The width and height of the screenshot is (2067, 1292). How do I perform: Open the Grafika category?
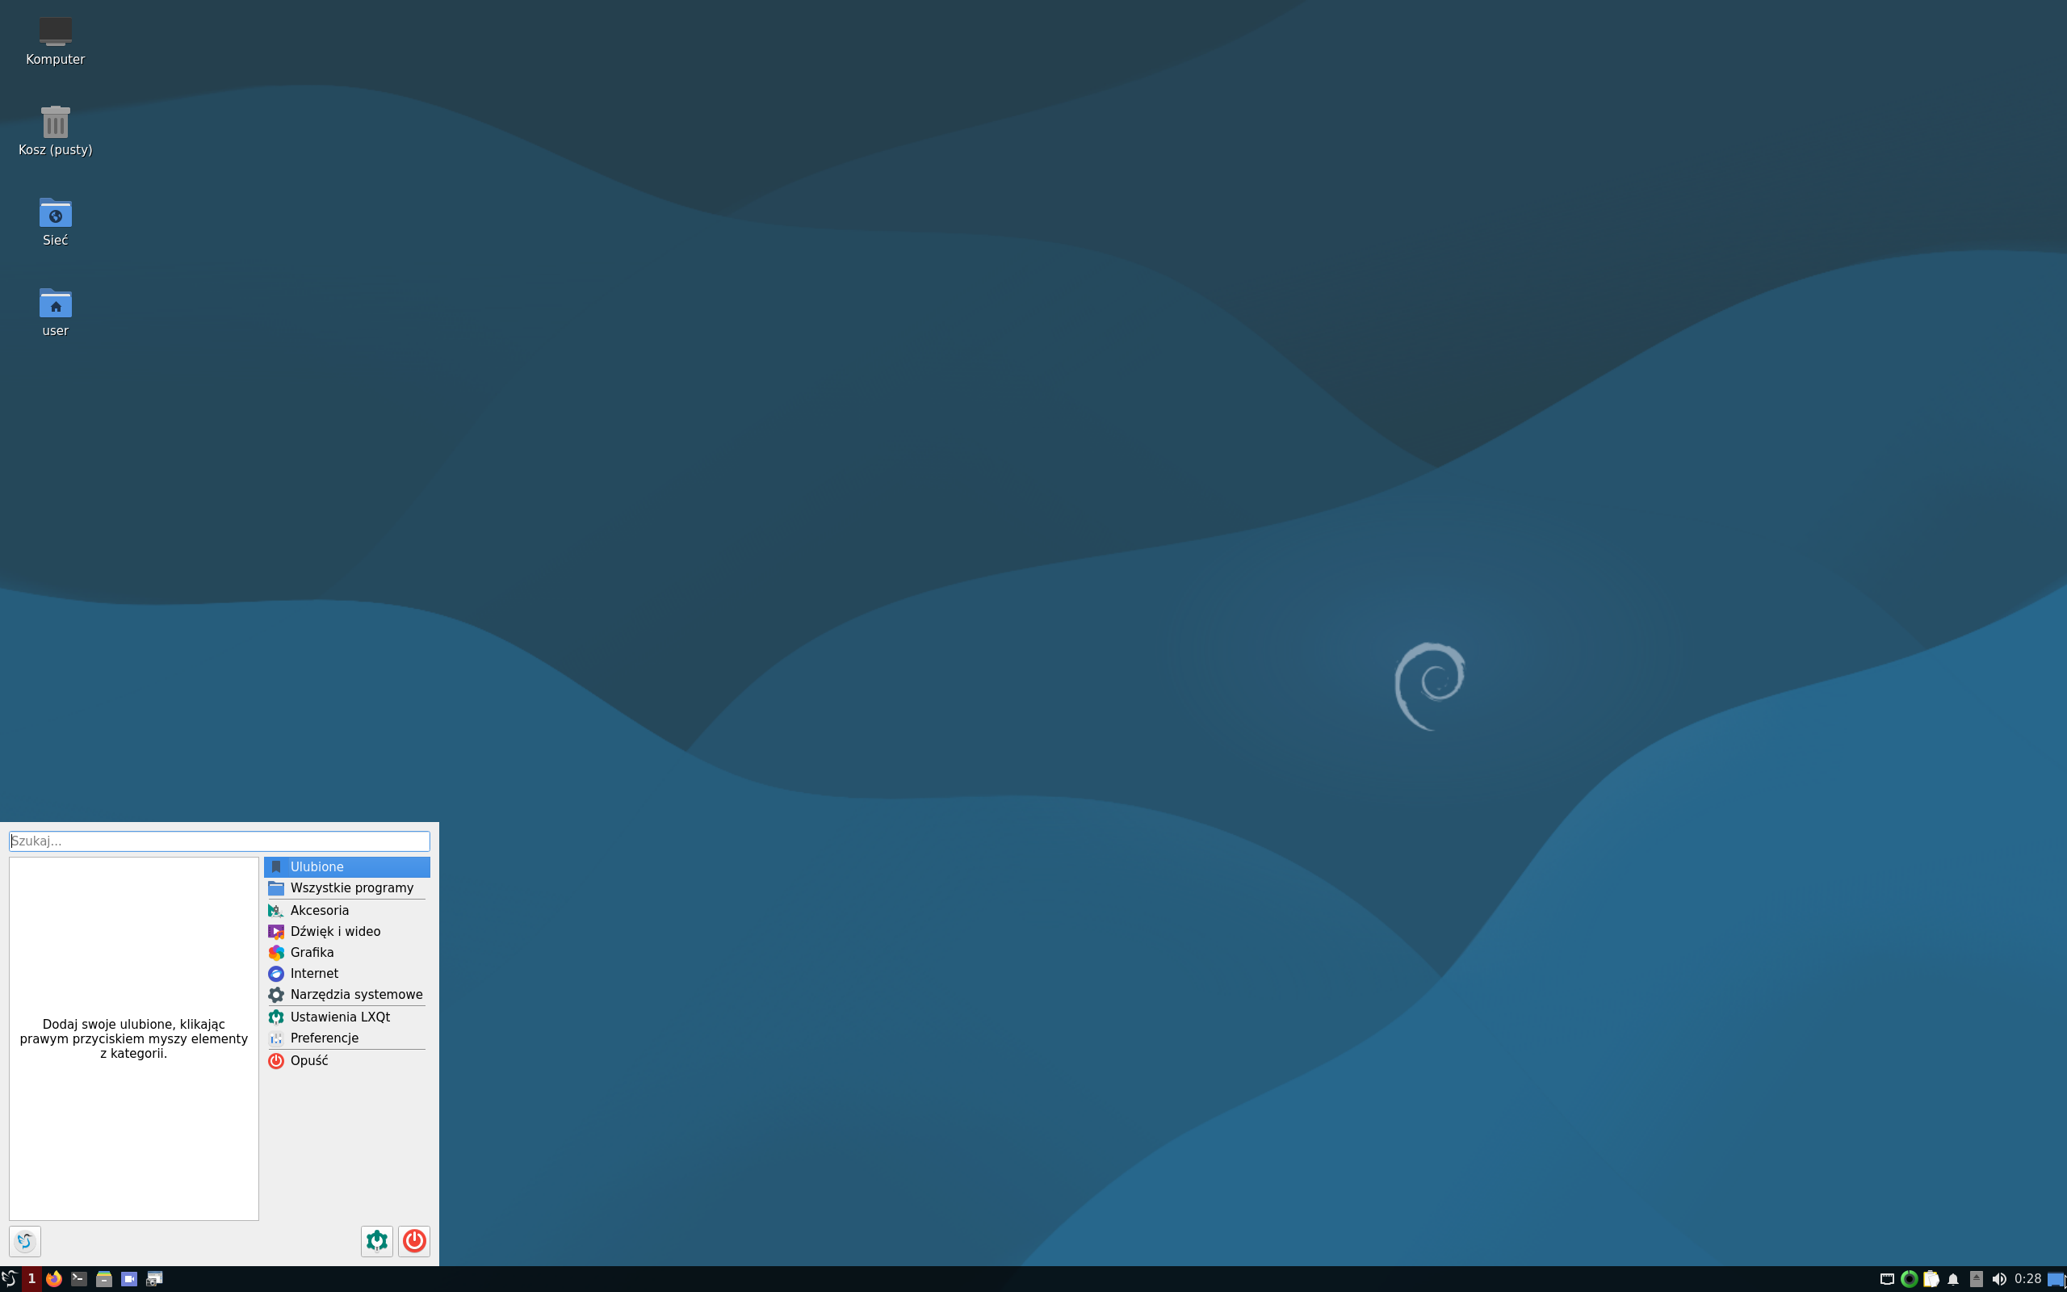pyautogui.click(x=346, y=952)
